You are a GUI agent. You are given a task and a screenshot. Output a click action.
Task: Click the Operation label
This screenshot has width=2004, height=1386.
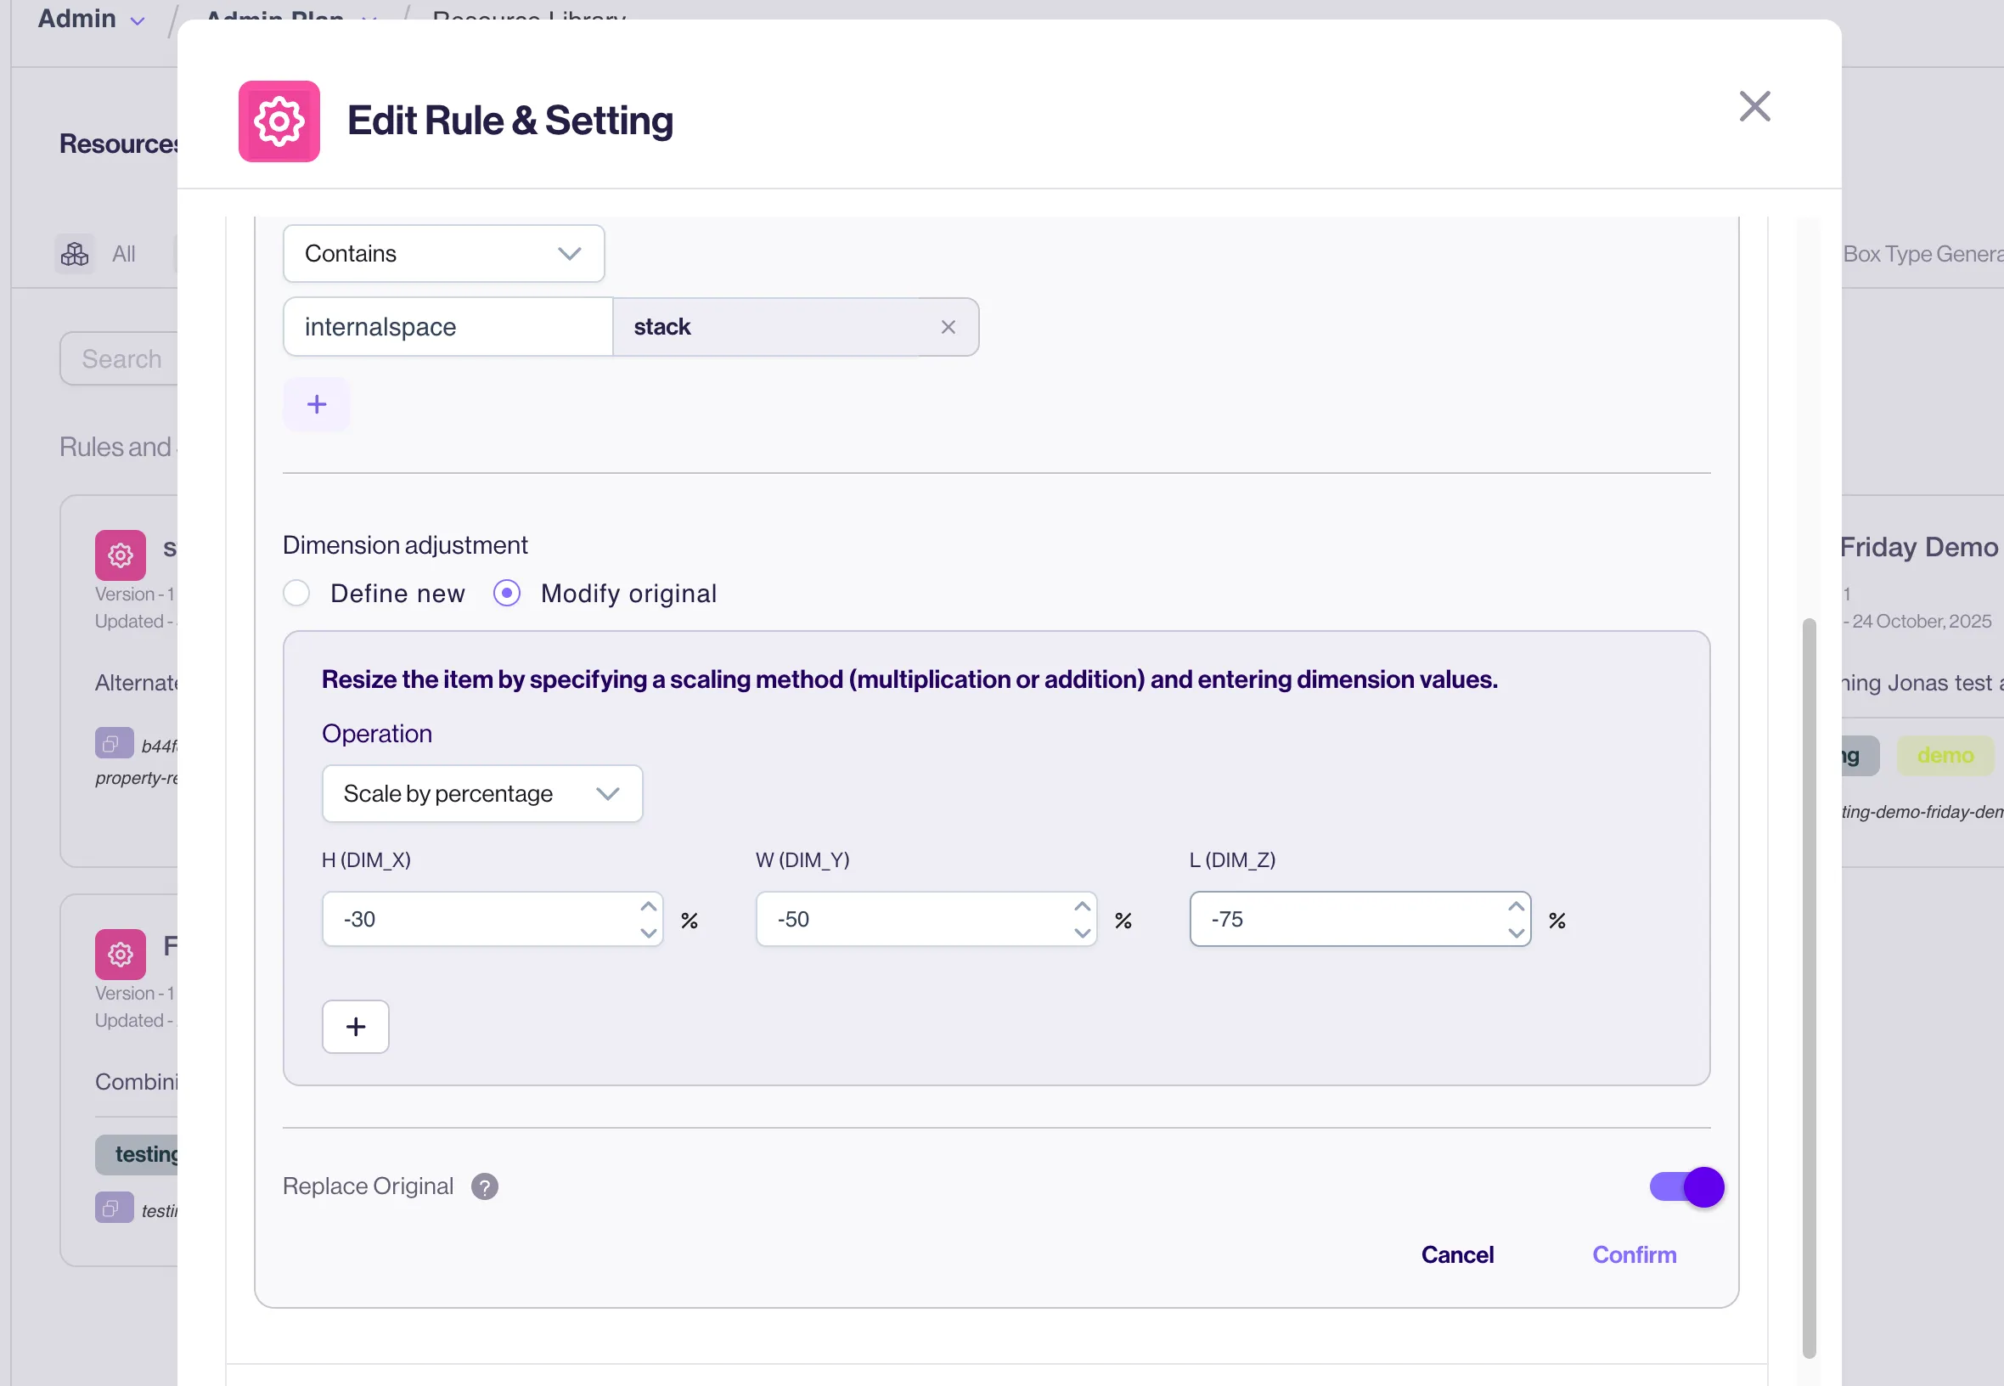pyautogui.click(x=377, y=734)
